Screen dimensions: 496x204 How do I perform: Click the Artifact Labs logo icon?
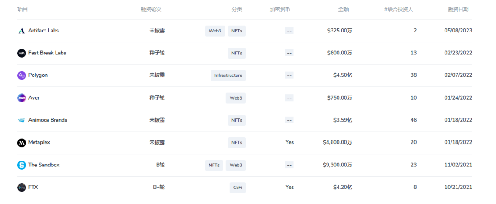point(22,31)
